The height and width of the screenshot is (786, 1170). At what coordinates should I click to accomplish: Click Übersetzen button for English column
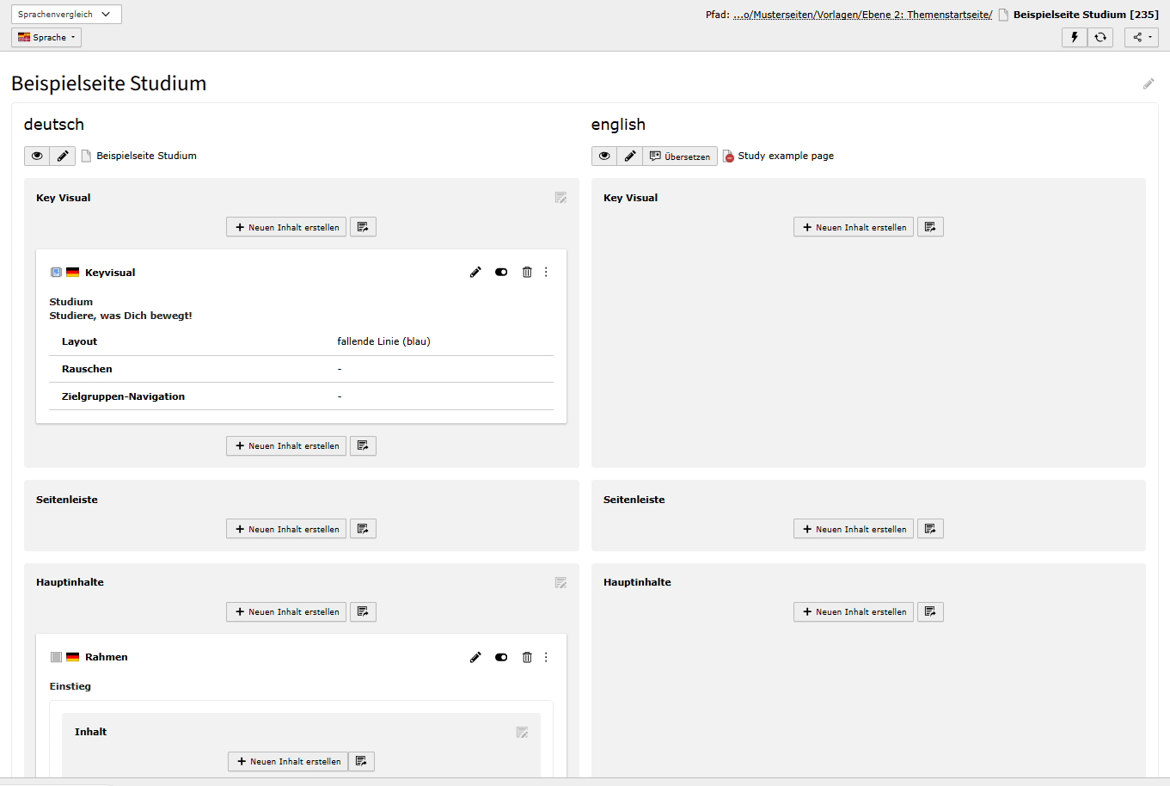click(x=679, y=156)
